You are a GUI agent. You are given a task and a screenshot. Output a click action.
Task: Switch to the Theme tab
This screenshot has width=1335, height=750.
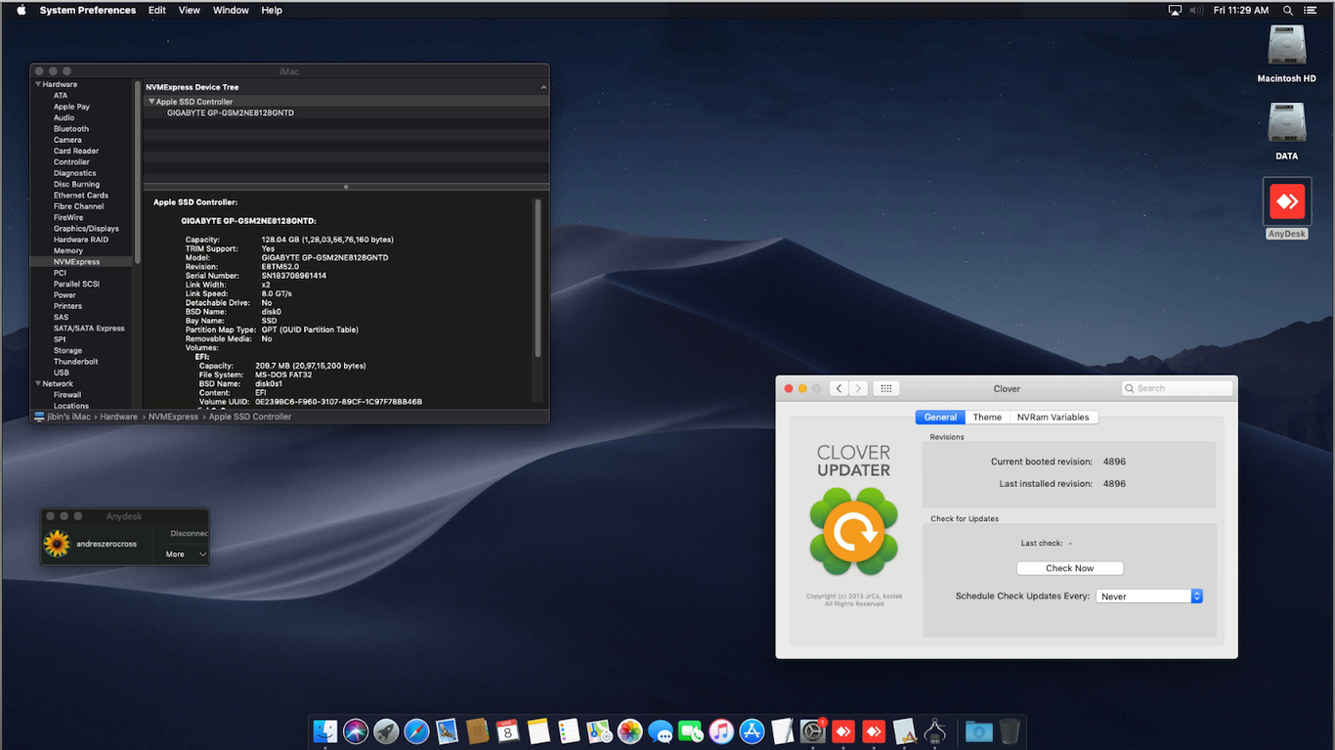click(x=987, y=418)
